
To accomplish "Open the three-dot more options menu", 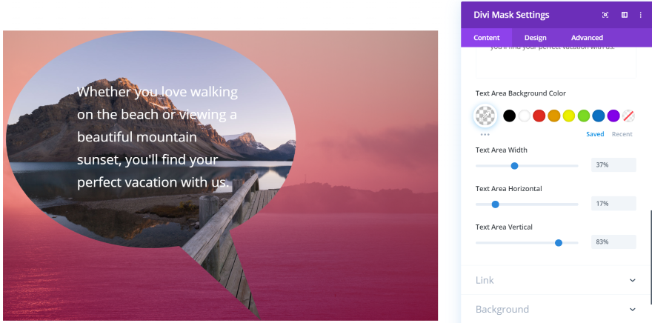I will 640,15.
